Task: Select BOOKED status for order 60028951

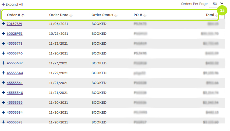Action: [x=99, y=34]
